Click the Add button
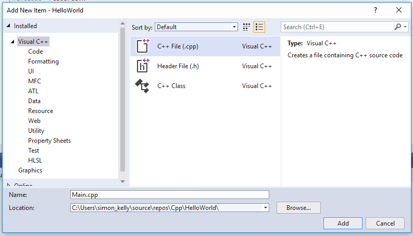Viewport: 413px width, 236px height. (x=343, y=223)
